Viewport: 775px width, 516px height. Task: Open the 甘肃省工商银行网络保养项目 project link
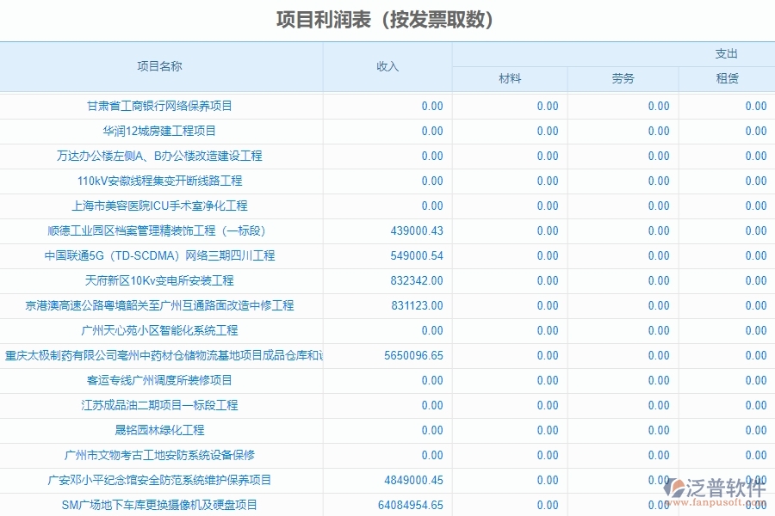[x=162, y=106]
